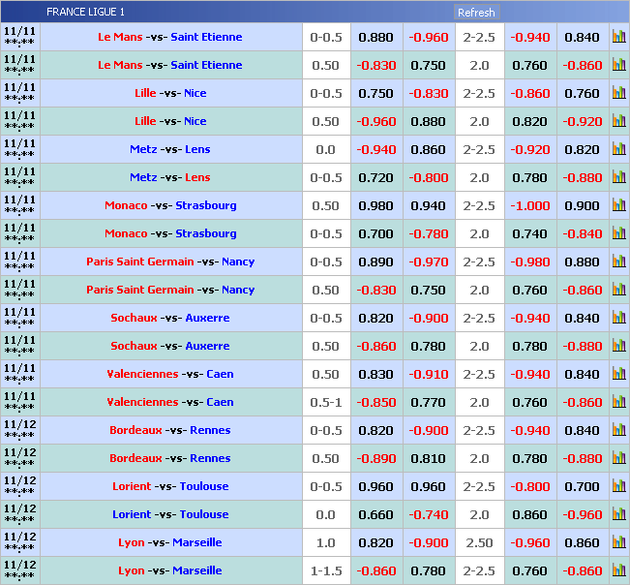Choose the 0.720 odds for Metz-Lens
The width and height of the screenshot is (630, 585).
[x=375, y=178]
